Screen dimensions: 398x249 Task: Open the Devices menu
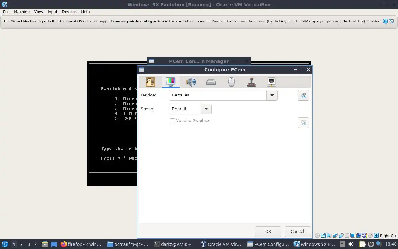[x=69, y=12]
